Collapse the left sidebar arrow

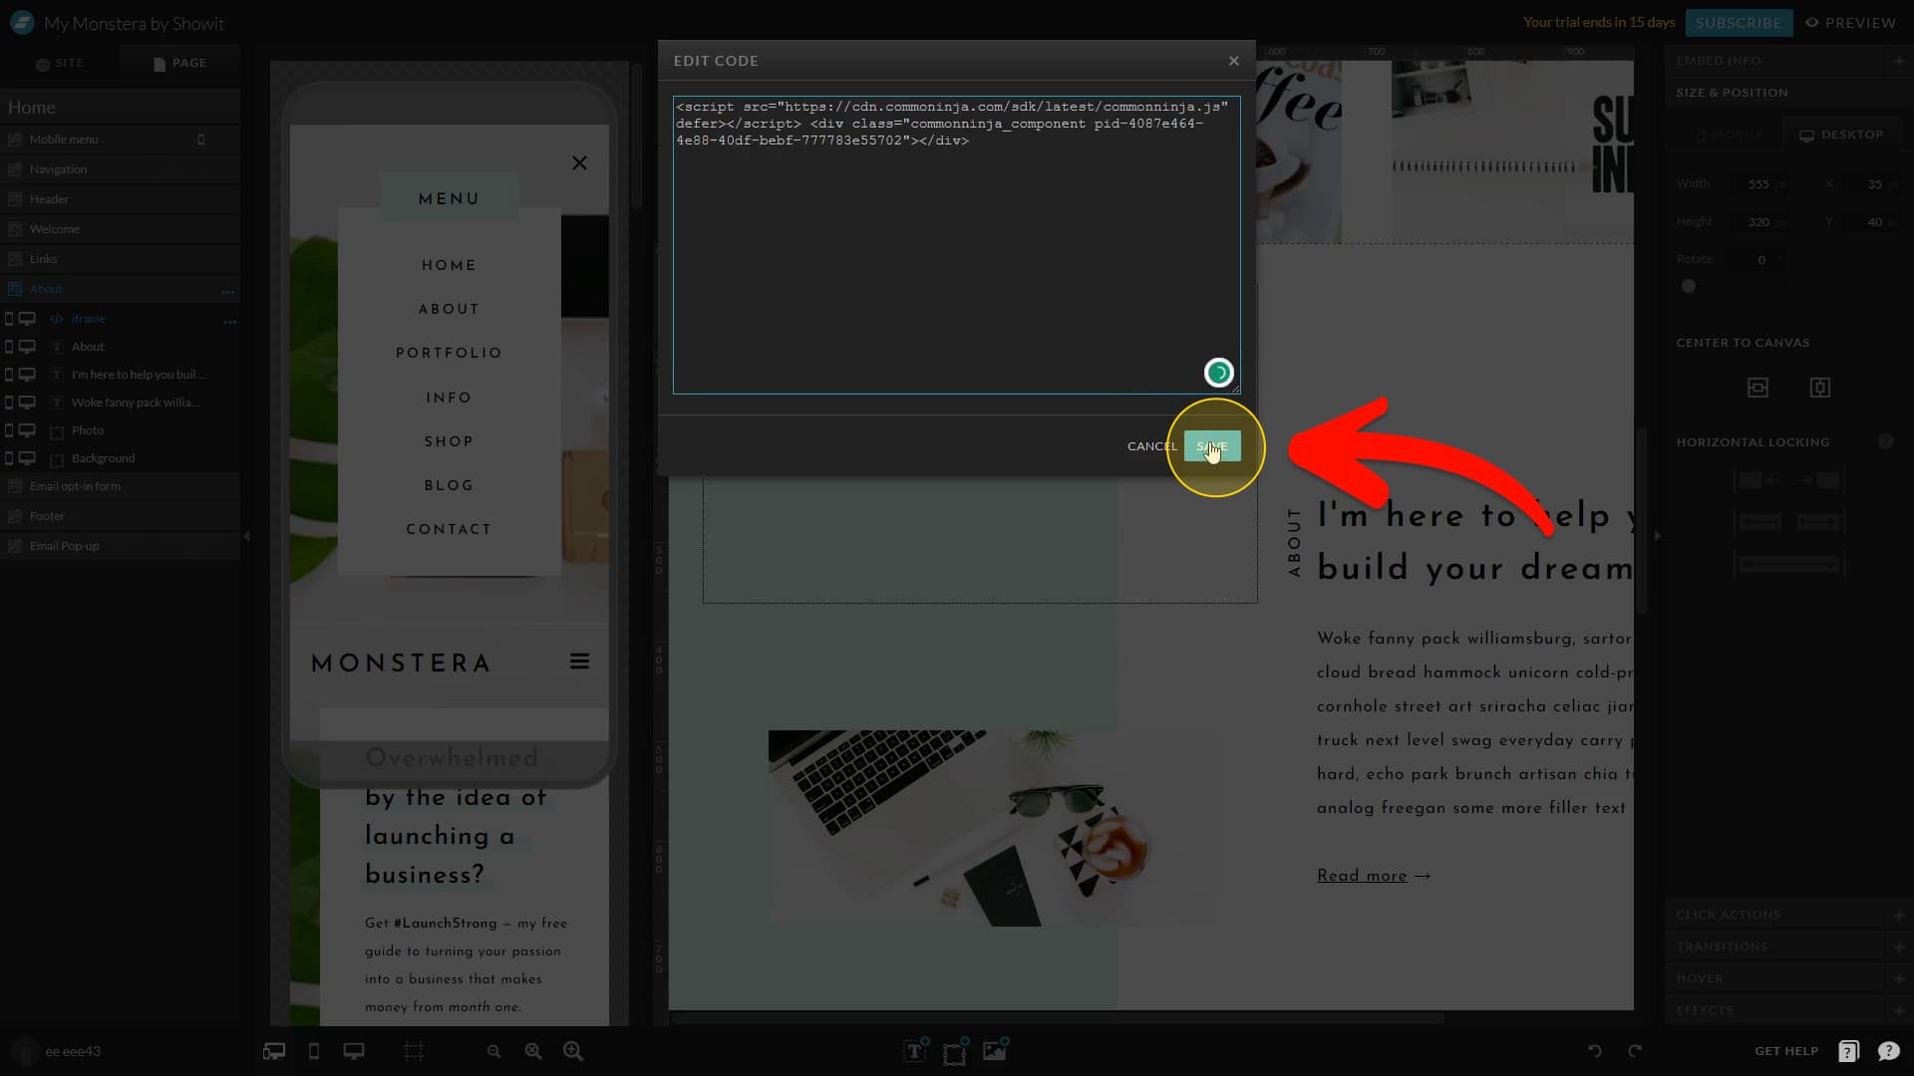[x=247, y=536]
